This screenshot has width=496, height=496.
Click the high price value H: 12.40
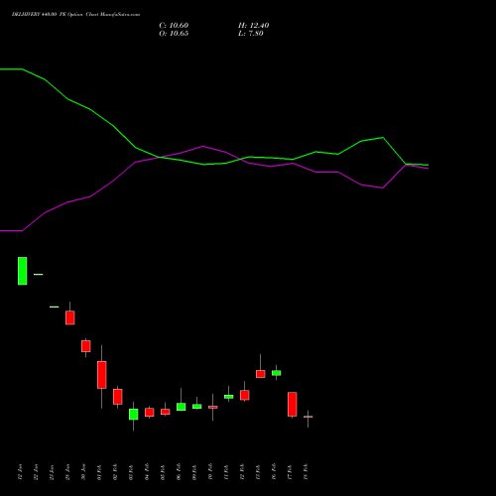point(253,26)
